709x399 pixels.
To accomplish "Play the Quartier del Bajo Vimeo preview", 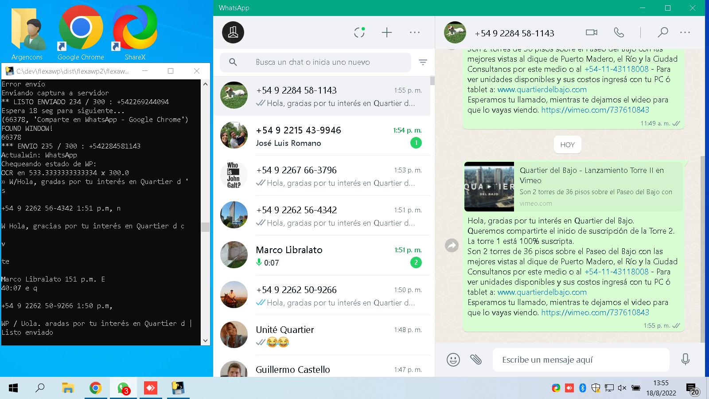I will click(489, 187).
